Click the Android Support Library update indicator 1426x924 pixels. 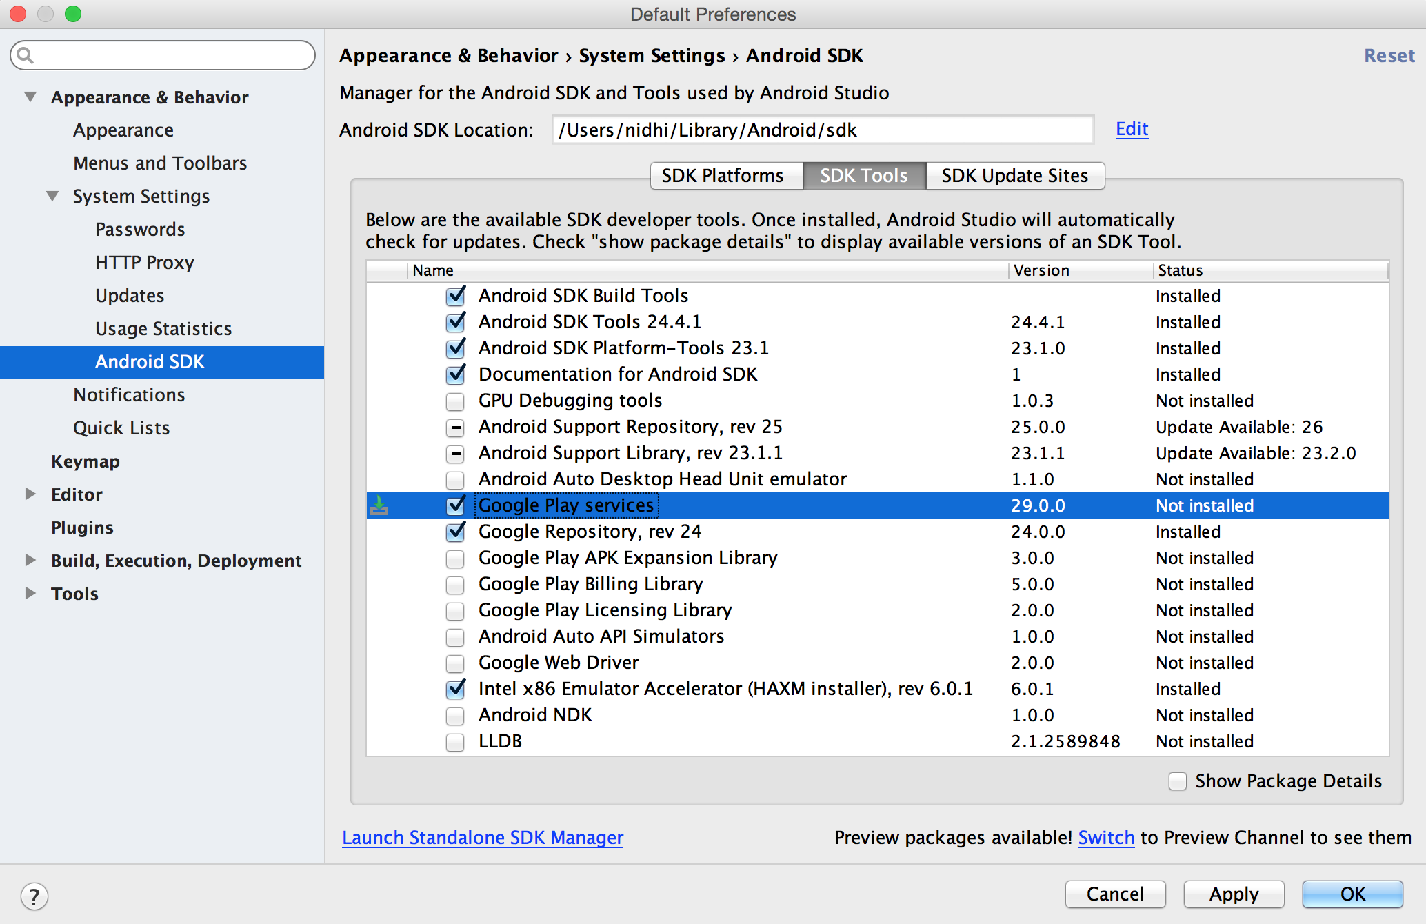pos(455,454)
